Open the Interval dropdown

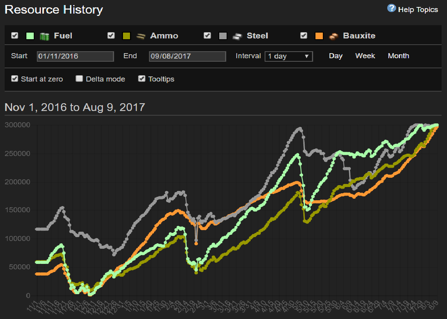tap(289, 56)
